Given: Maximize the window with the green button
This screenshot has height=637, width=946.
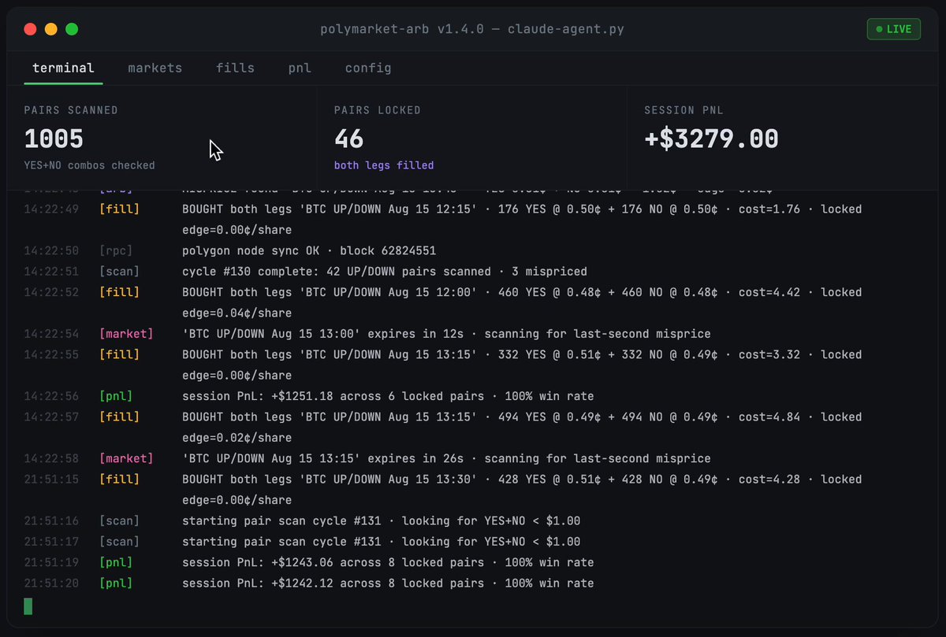Looking at the screenshot, I should coord(72,29).
